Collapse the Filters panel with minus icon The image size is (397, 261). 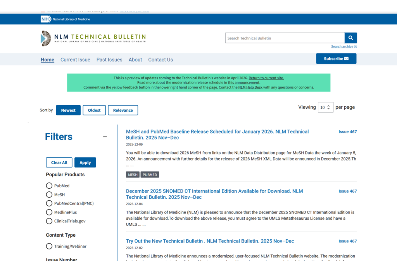point(105,137)
